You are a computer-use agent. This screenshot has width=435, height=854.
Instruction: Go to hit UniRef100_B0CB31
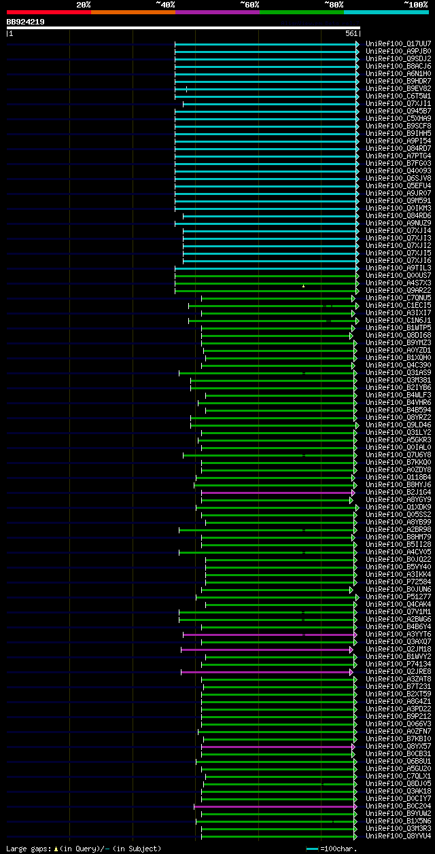pyautogui.click(x=398, y=753)
